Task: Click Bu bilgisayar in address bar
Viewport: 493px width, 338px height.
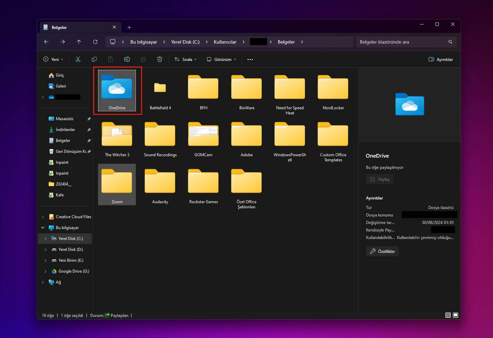Action: pos(144,42)
